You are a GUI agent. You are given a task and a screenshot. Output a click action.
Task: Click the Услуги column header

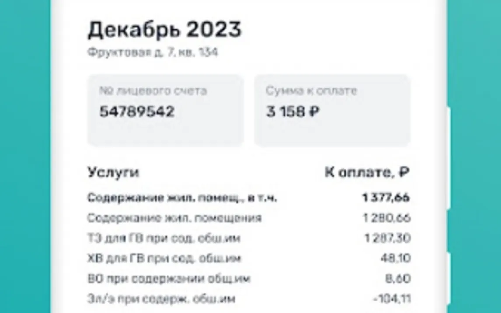[x=114, y=172]
